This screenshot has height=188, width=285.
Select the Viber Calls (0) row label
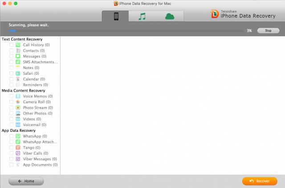point(36,153)
